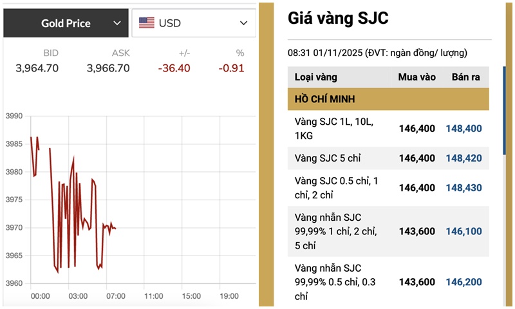
Task: Select the Bán ra column header
Action: pos(467,77)
